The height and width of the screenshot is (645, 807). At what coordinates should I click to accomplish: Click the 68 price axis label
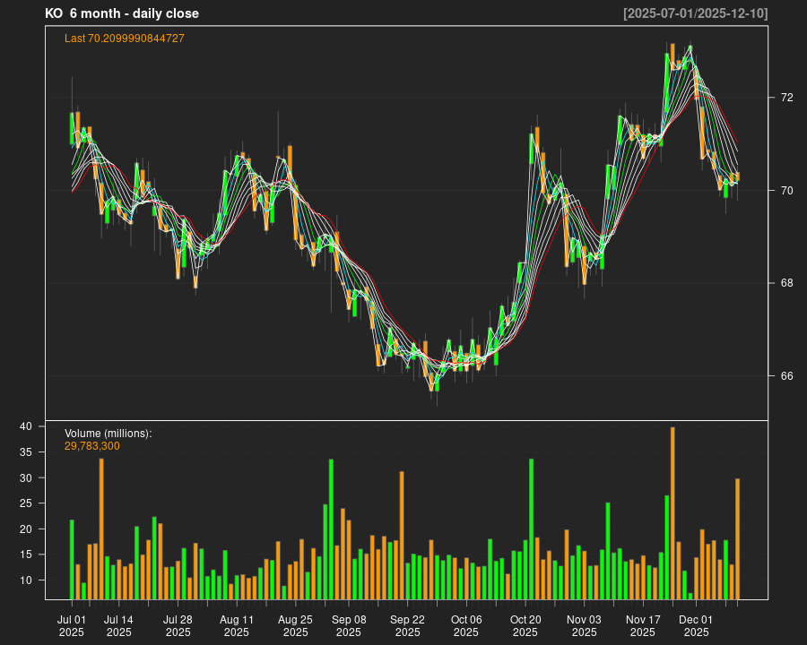(x=786, y=283)
